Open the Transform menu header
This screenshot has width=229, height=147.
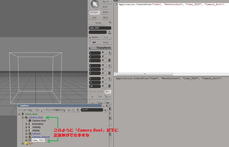pyautogui.click(x=100, y=48)
